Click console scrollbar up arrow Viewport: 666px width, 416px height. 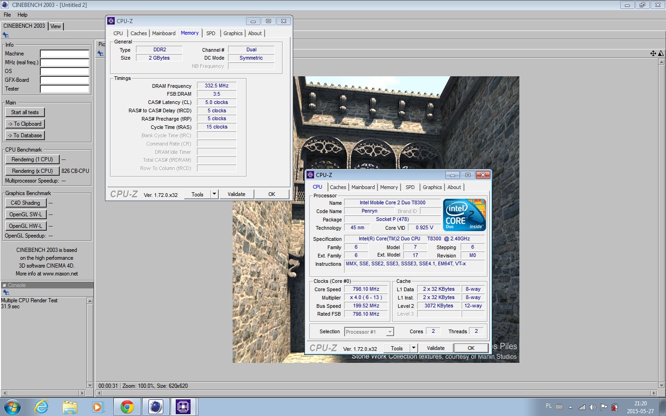(90, 301)
